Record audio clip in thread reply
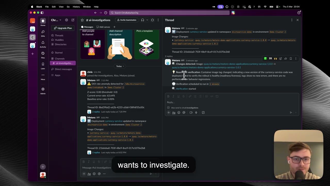The image size is (330, 186). click(x=196, y=112)
